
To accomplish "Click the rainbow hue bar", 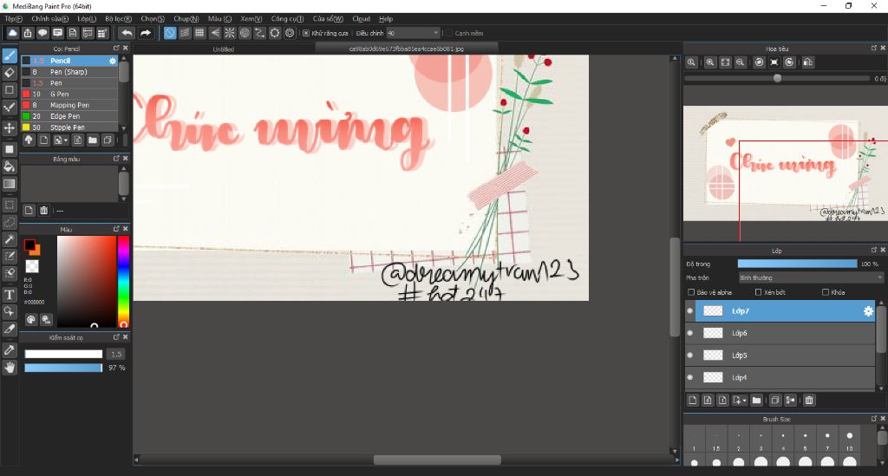I will (123, 281).
